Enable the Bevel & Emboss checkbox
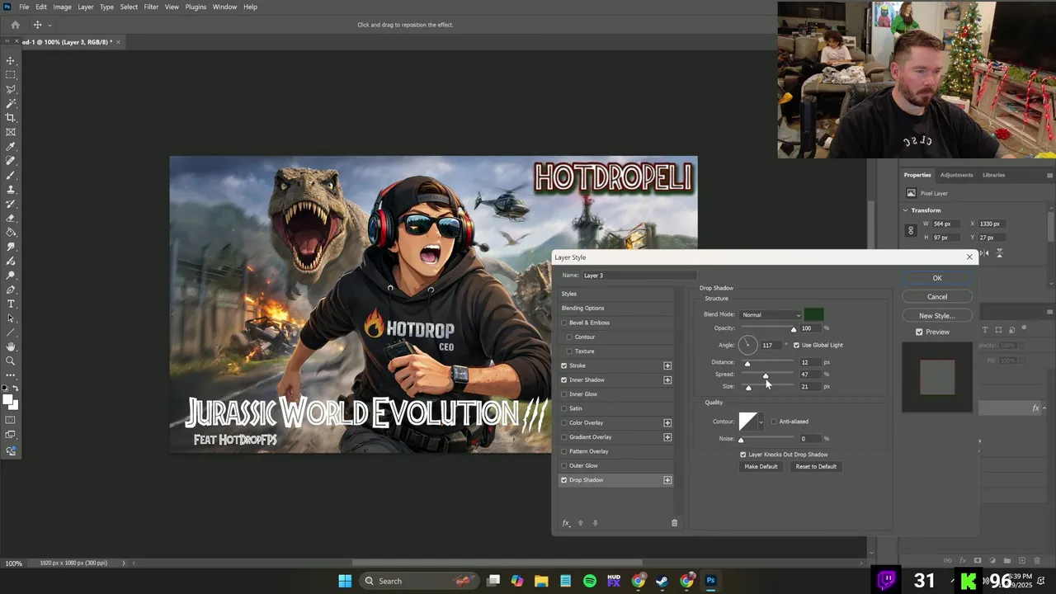Image resolution: width=1056 pixels, height=594 pixels. pos(564,323)
